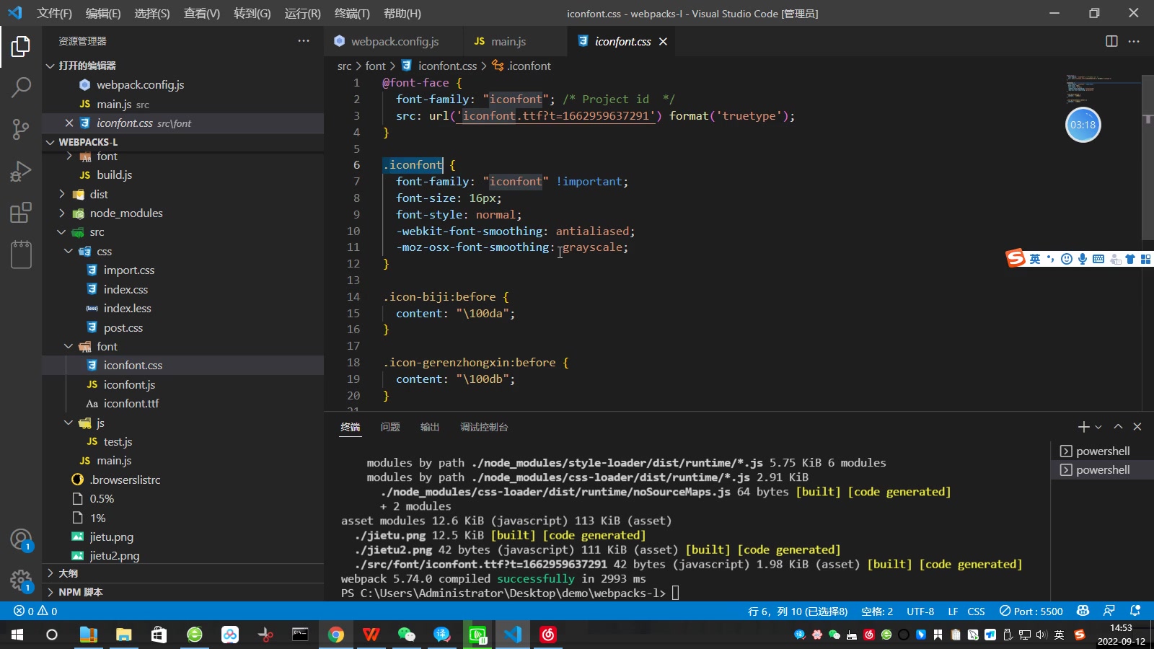The image size is (1154, 649).
Task: Open Windows Start button
Action: tap(17, 635)
